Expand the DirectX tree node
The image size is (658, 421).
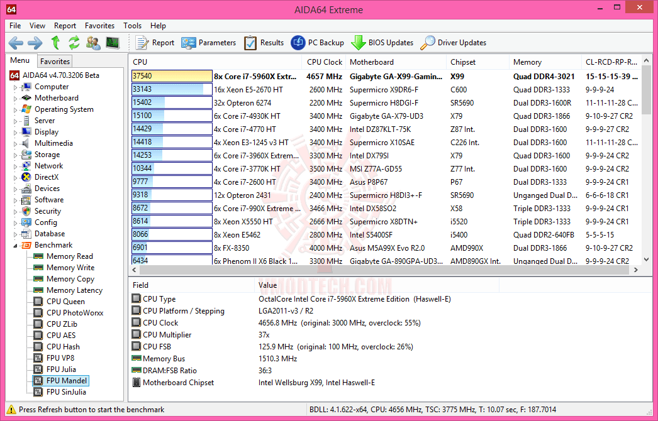coord(16,178)
